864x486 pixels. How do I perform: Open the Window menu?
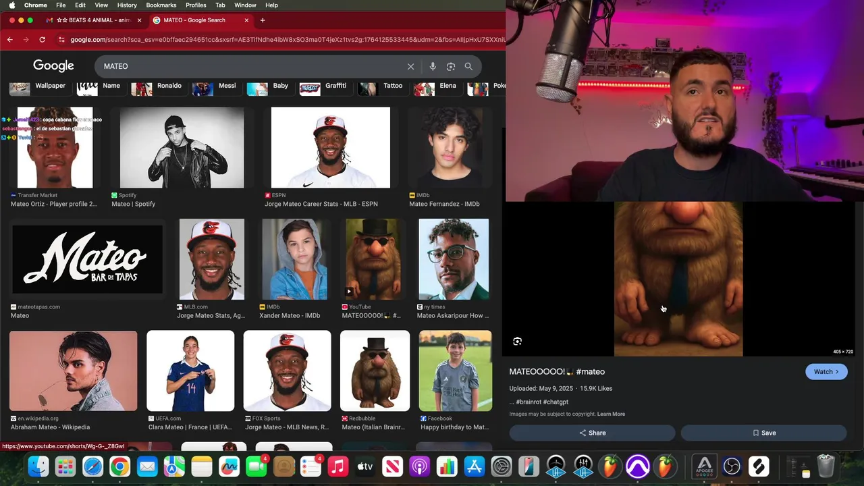pyautogui.click(x=245, y=5)
